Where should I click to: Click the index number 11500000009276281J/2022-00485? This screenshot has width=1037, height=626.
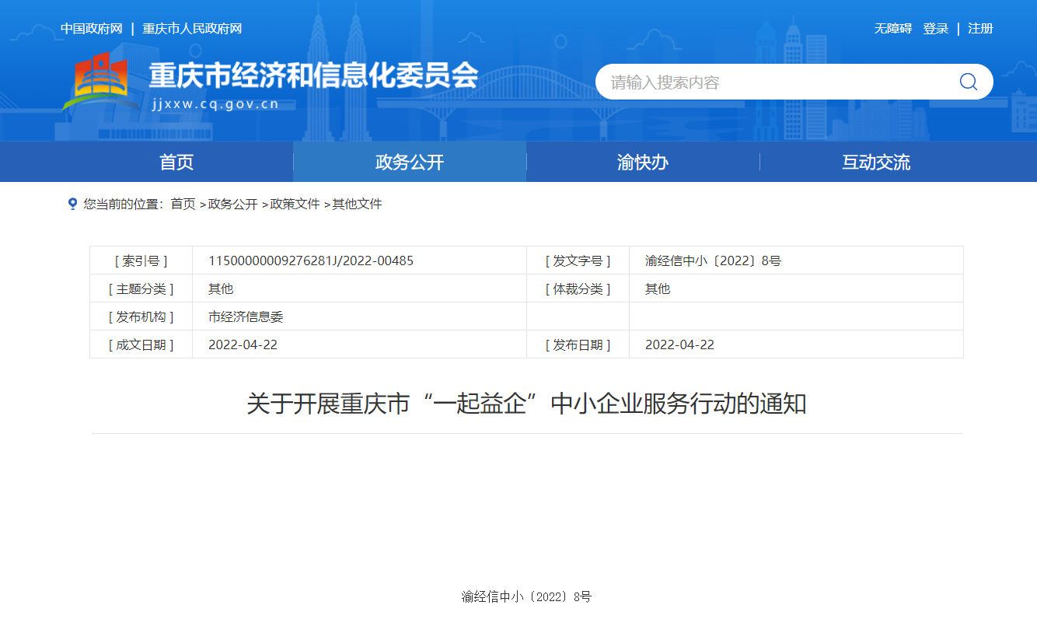pos(311,261)
